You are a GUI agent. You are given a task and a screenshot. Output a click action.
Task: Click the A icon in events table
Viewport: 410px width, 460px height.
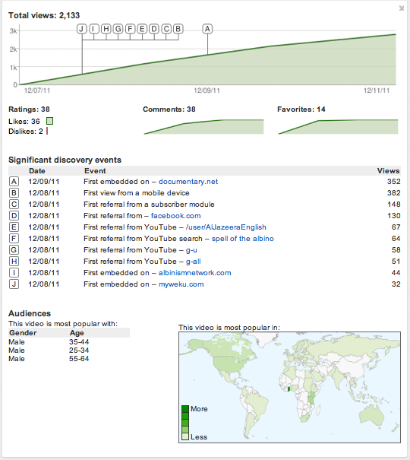click(x=14, y=182)
